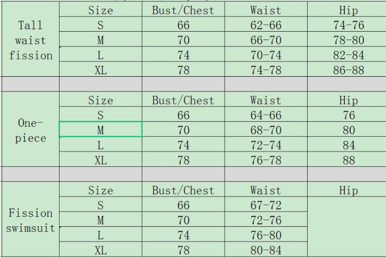Click the hip range cell 78-80
Viewport: 386px width, 258px height.
click(x=347, y=41)
